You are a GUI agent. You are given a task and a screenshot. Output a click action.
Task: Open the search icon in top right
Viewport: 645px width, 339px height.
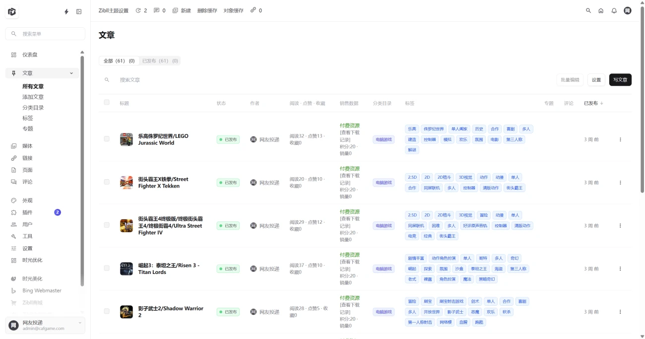tap(588, 10)
